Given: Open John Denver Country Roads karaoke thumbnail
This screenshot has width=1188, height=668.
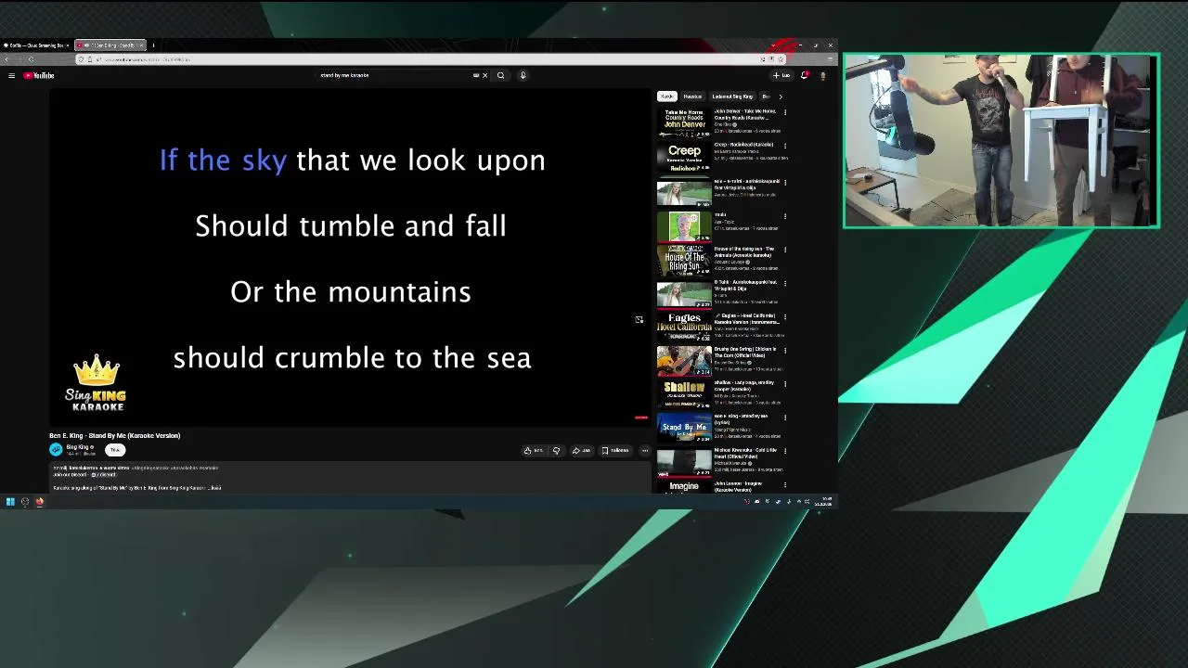Looking at the screenshot, I should click(x=684, y=122).
